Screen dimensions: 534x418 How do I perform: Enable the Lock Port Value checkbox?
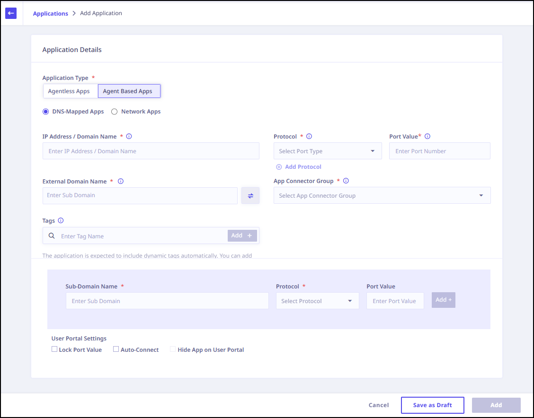pos(54,349)
